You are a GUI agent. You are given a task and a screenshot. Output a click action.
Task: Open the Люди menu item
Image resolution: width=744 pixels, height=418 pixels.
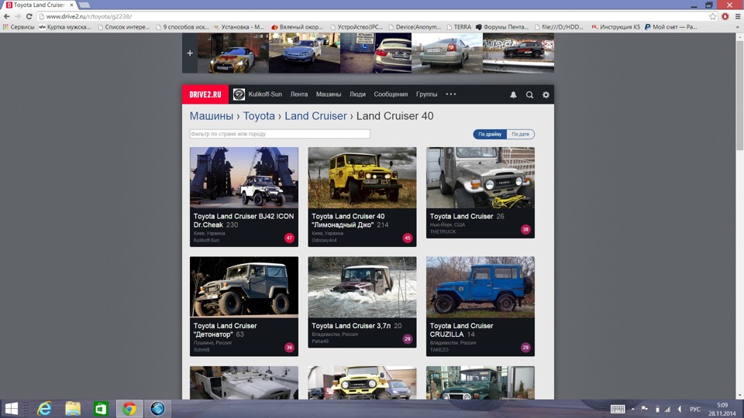pyautogui.click(x=357, y=94)
